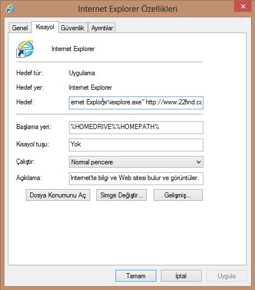Click the Uygula apply button
255x290 pixels.
[226, 275]
